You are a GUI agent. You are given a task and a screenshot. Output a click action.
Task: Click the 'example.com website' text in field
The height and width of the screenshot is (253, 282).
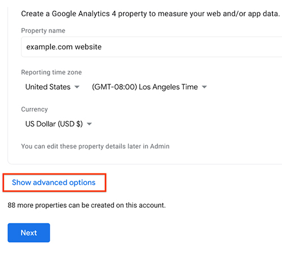click(x=64, y=47)
